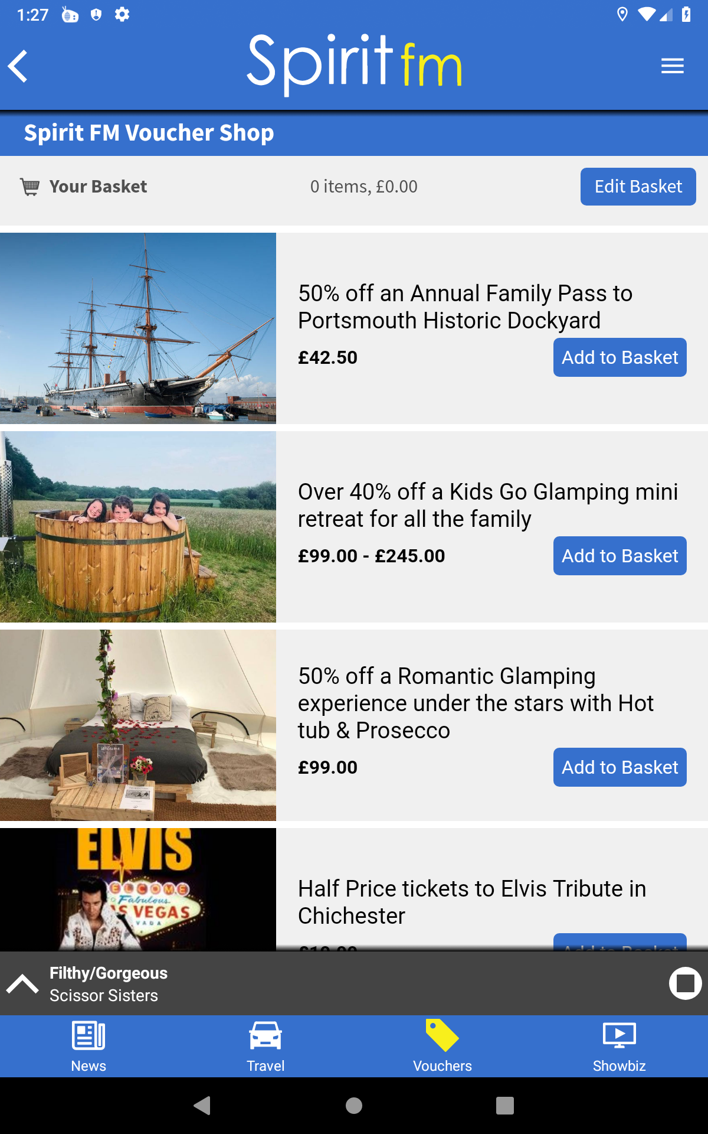
Task: Add Romantic Glamping voucher to basket
Action: 619,767
